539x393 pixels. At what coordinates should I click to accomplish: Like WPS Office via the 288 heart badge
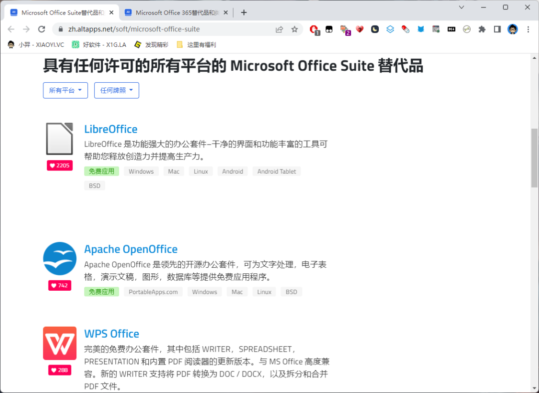pos(60,370)
